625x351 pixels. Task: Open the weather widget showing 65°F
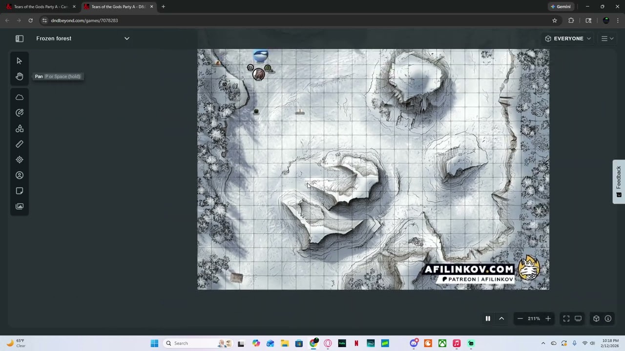coord(16,343)
